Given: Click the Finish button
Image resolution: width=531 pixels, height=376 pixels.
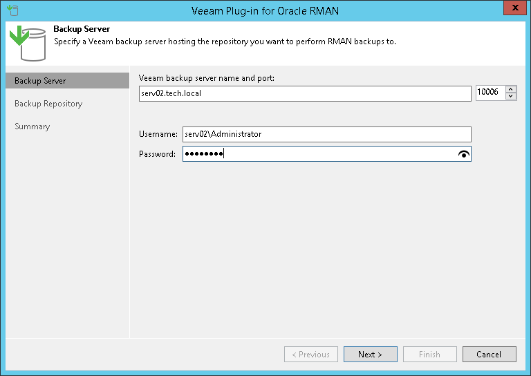Looking at the screenshot, I should 429,355.
